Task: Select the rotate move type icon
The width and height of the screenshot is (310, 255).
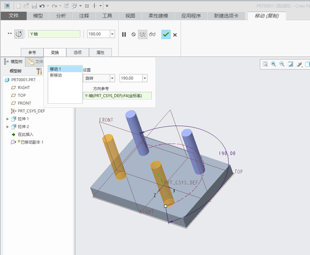Action: click(19, 34)
